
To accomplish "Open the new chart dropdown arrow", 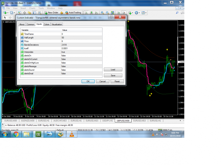I will click(8, 13).
